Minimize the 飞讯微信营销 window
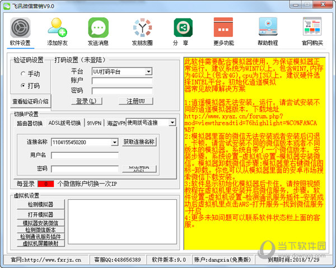336x268 pixels. tap(296, 4)
